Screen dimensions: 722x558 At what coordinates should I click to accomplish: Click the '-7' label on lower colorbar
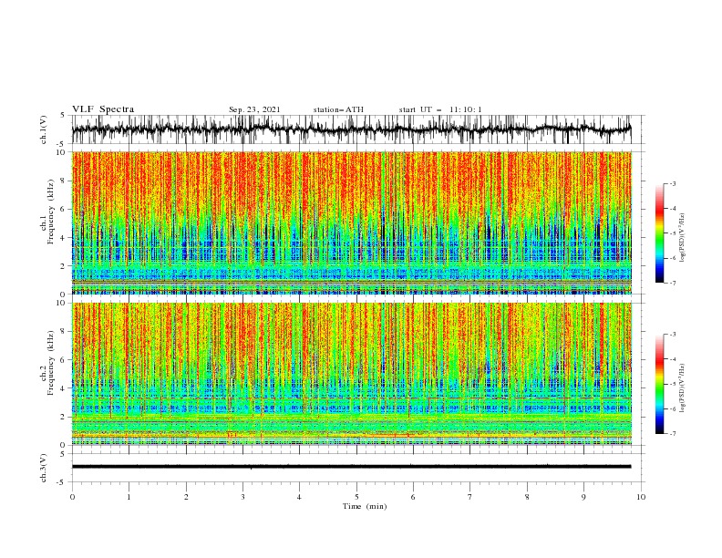click(673, 434)
